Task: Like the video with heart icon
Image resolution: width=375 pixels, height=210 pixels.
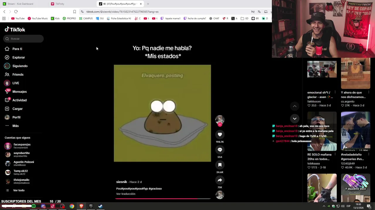Action: click(x=220, y=134)
